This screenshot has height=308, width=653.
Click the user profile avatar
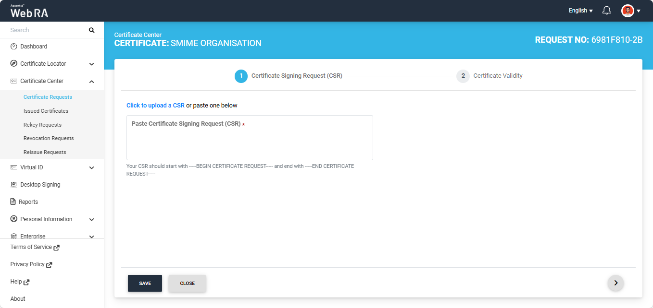628,11
